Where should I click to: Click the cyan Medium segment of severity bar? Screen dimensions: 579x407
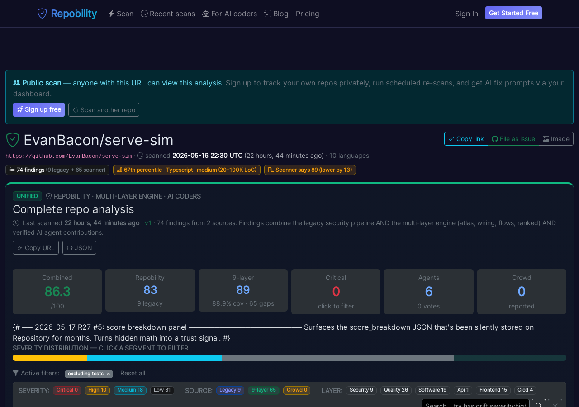[x=155, y=358]
